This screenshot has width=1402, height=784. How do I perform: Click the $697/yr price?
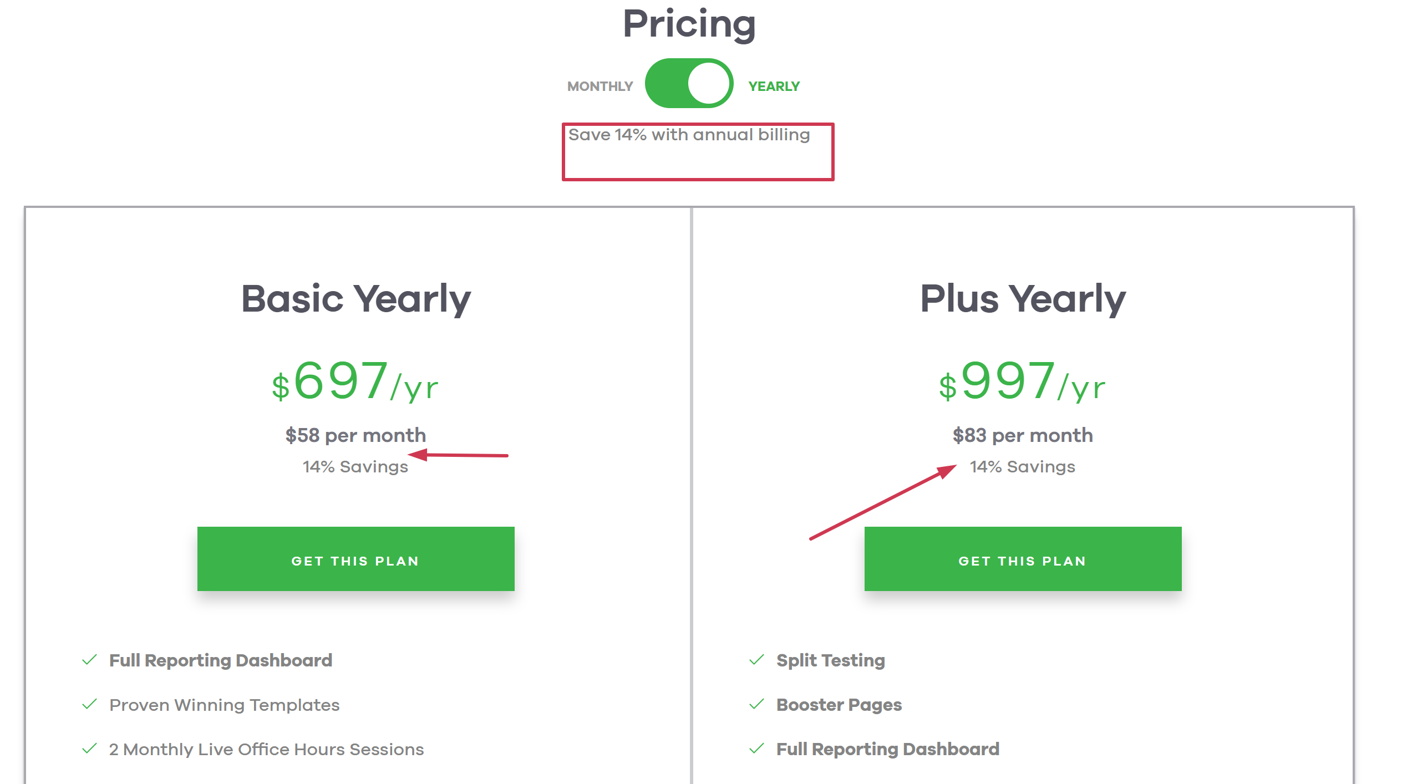pyautogui.click(x=355, y=381)
